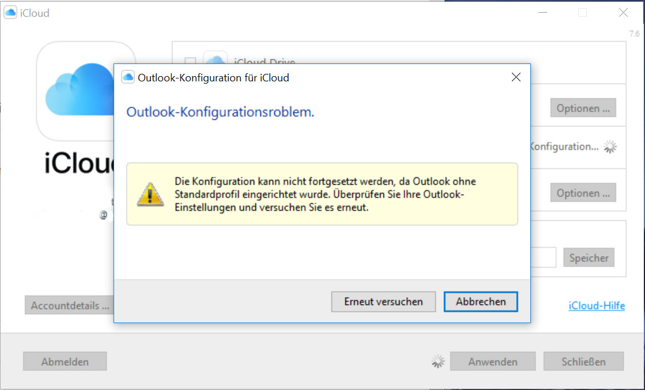Click the large iCloud cloud logo
This screenshot has width=645, height=390.
click(x=81, y=89)
